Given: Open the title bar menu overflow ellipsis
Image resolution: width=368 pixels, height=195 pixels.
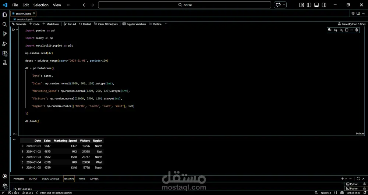Looking at the screenshot, I should pyautogui.click(x=68, y=5).
